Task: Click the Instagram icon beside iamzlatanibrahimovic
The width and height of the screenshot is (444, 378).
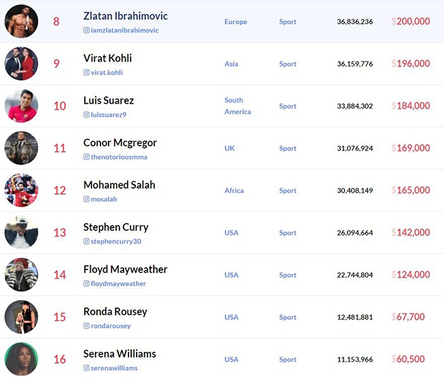Action: 86,30
